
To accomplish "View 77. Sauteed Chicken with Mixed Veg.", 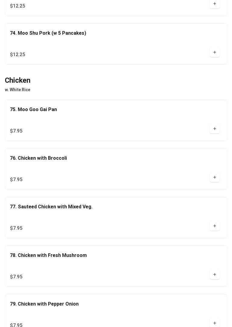I will (x=51, y=207).
